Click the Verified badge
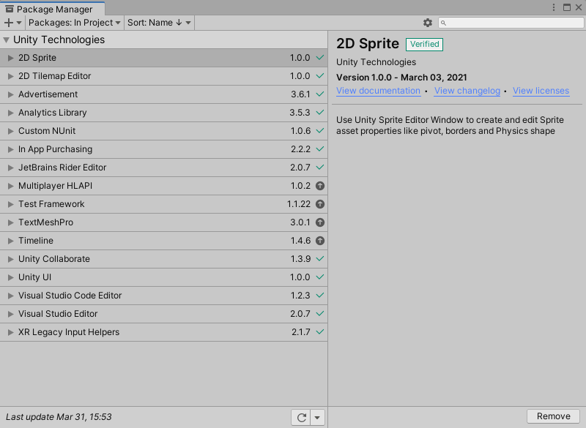This screenshot has height=428, width=586. 425,44
